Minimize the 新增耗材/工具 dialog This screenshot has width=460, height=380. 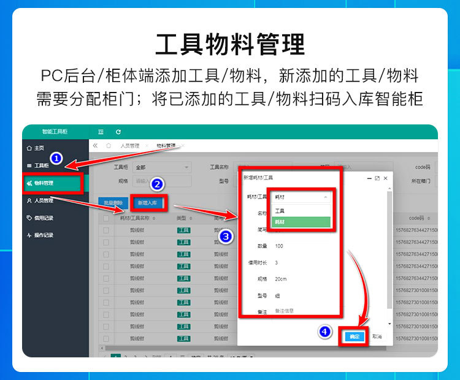369,178
